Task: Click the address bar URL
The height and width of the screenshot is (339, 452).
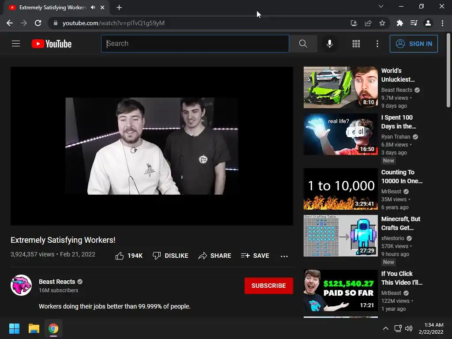Action: (113, 23)
